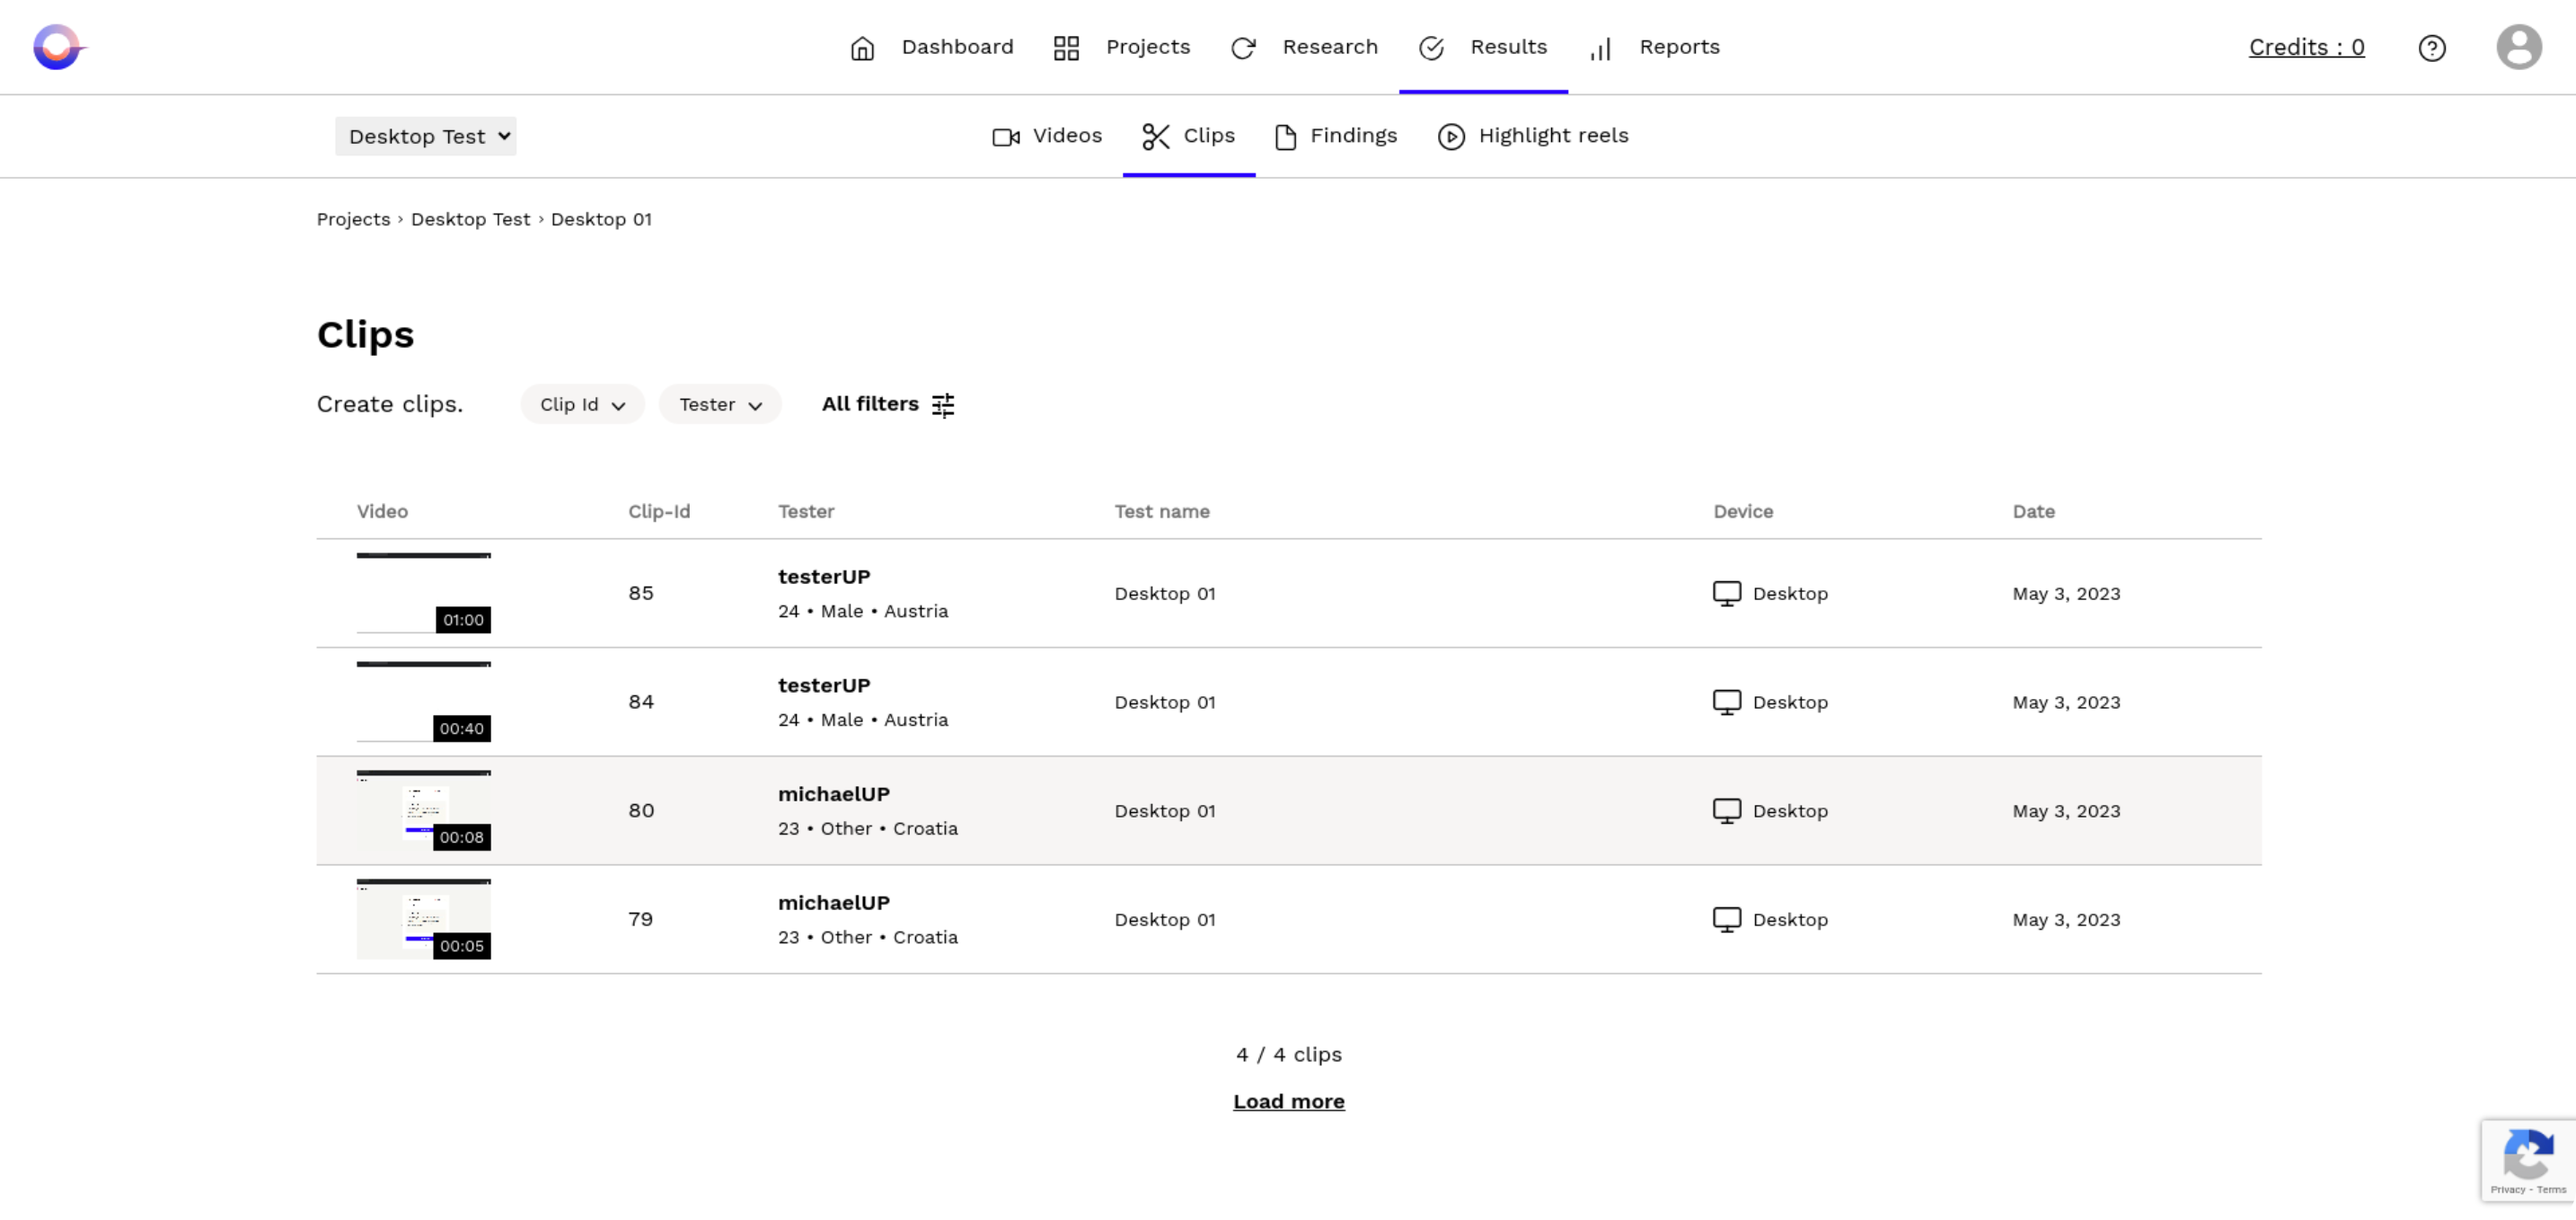The image size is (2576, 1220).
Task: Click the Desktop 01 breadcrumb link
Action: (x=601, y=217)
